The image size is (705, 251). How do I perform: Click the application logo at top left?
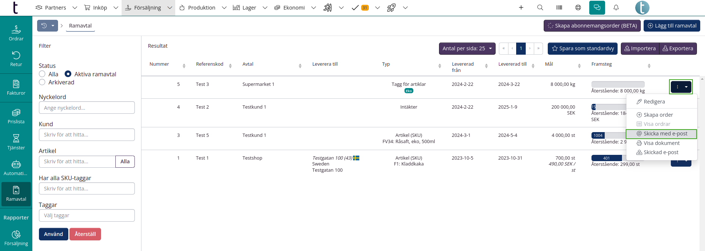[15, 8]
